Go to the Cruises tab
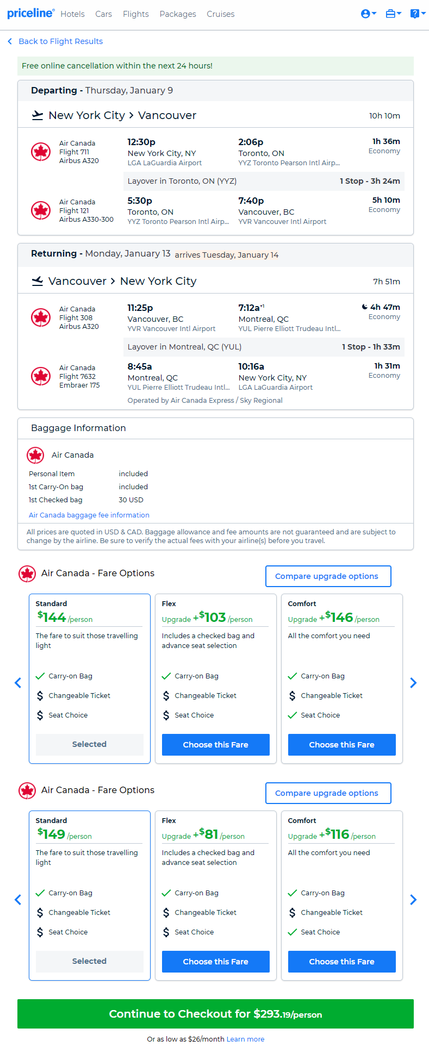Image resolution: width=429 pixels, height=1053 pixels. (x=221, y=14)
